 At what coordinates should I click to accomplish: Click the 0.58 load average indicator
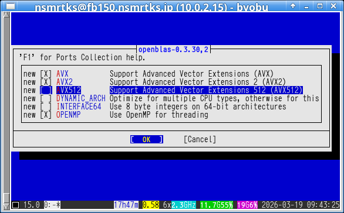(151, 205)
